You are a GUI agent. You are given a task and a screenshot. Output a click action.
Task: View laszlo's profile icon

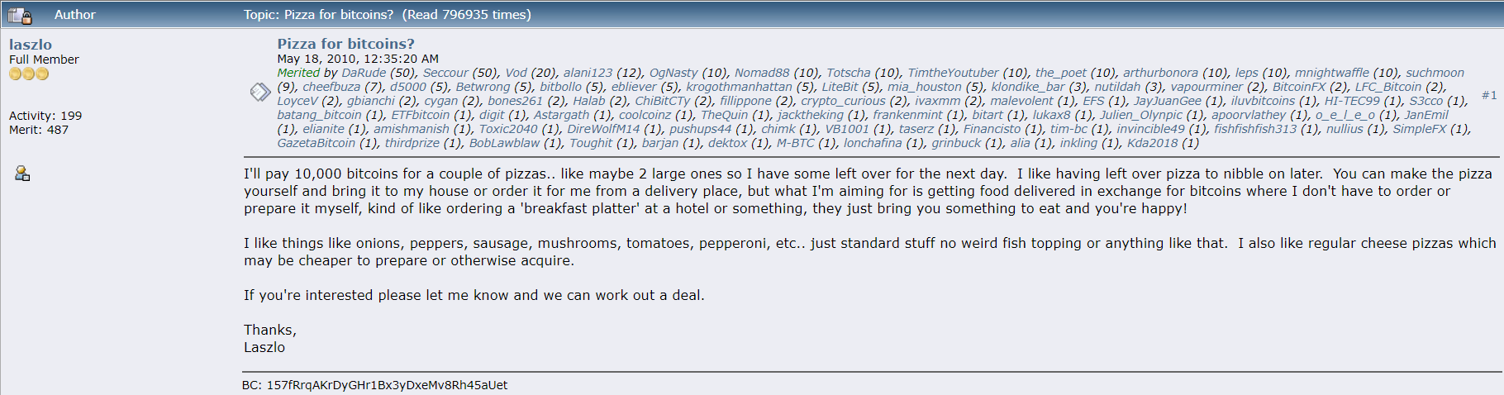(x=22, y=174)
